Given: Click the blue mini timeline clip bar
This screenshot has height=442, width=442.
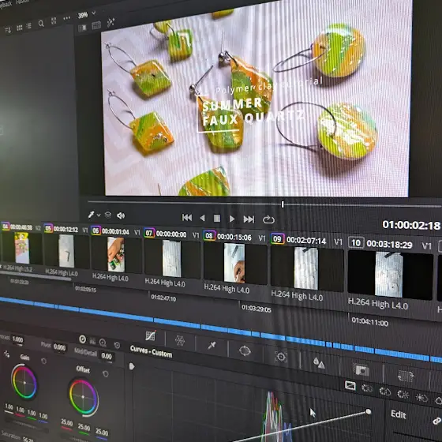Looking at the screenshot, I should tap(220, 329).
